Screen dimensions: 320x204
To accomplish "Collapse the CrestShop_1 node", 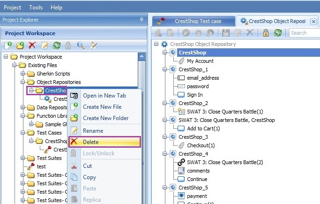I will point(165,69).
